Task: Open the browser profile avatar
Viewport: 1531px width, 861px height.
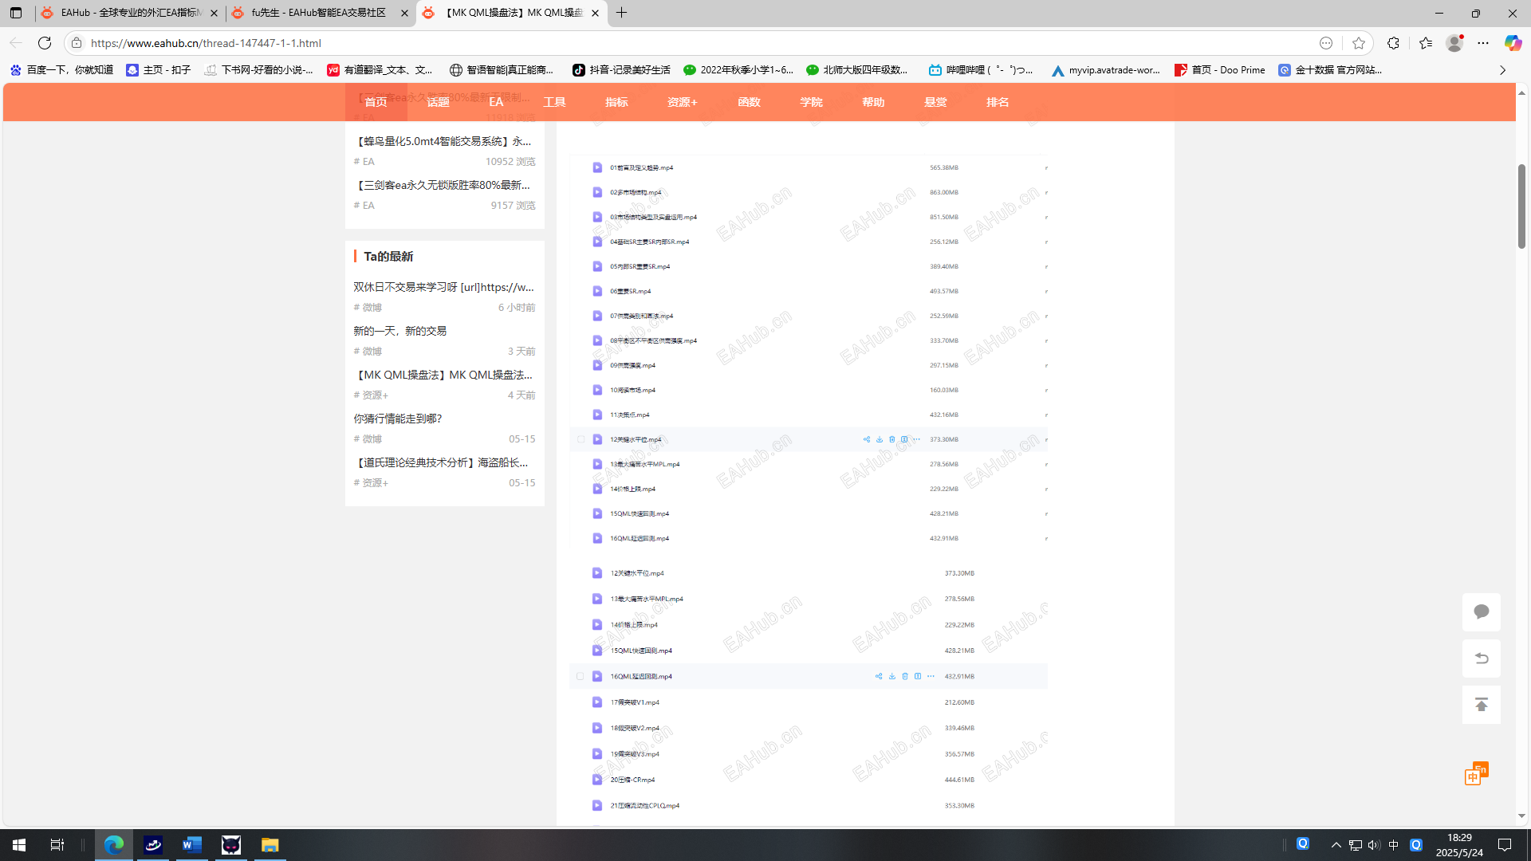Action: click(1454, 43)
